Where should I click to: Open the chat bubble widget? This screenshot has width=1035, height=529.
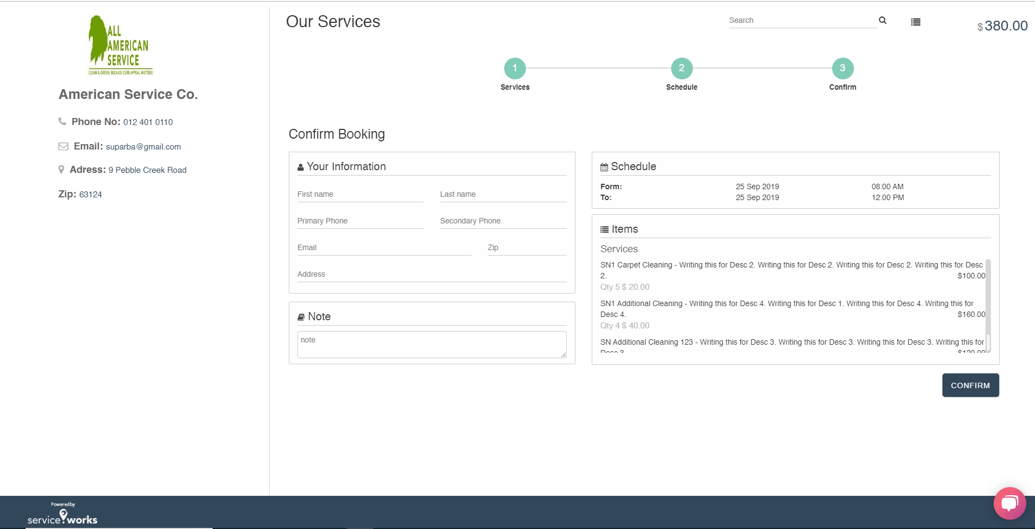(1009, 503)
